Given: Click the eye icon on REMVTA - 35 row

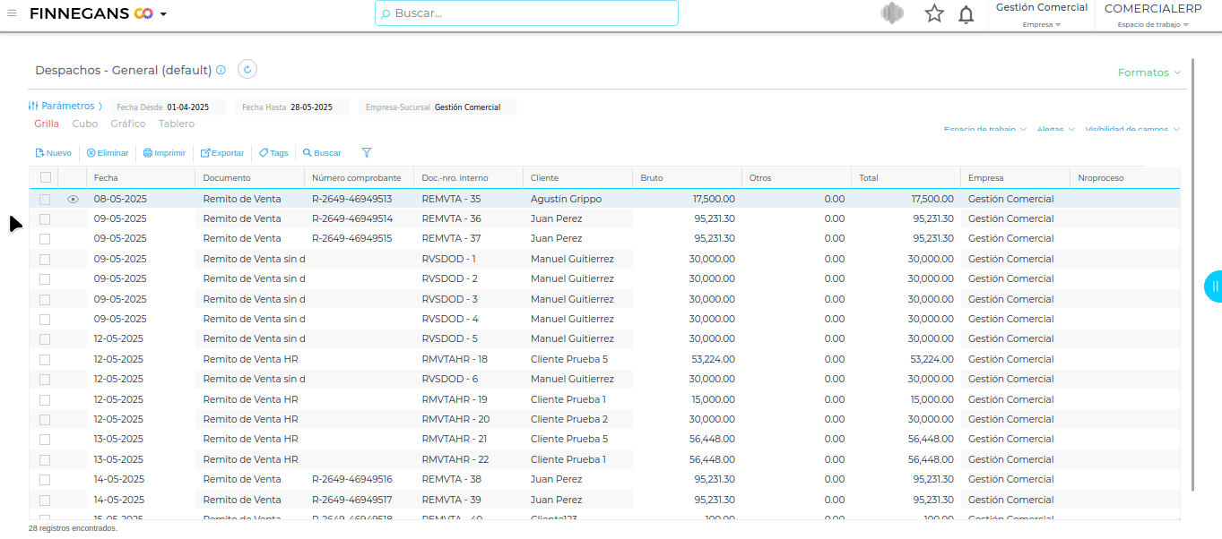Looking at the screenshot, I should click(x=74, y=199).
